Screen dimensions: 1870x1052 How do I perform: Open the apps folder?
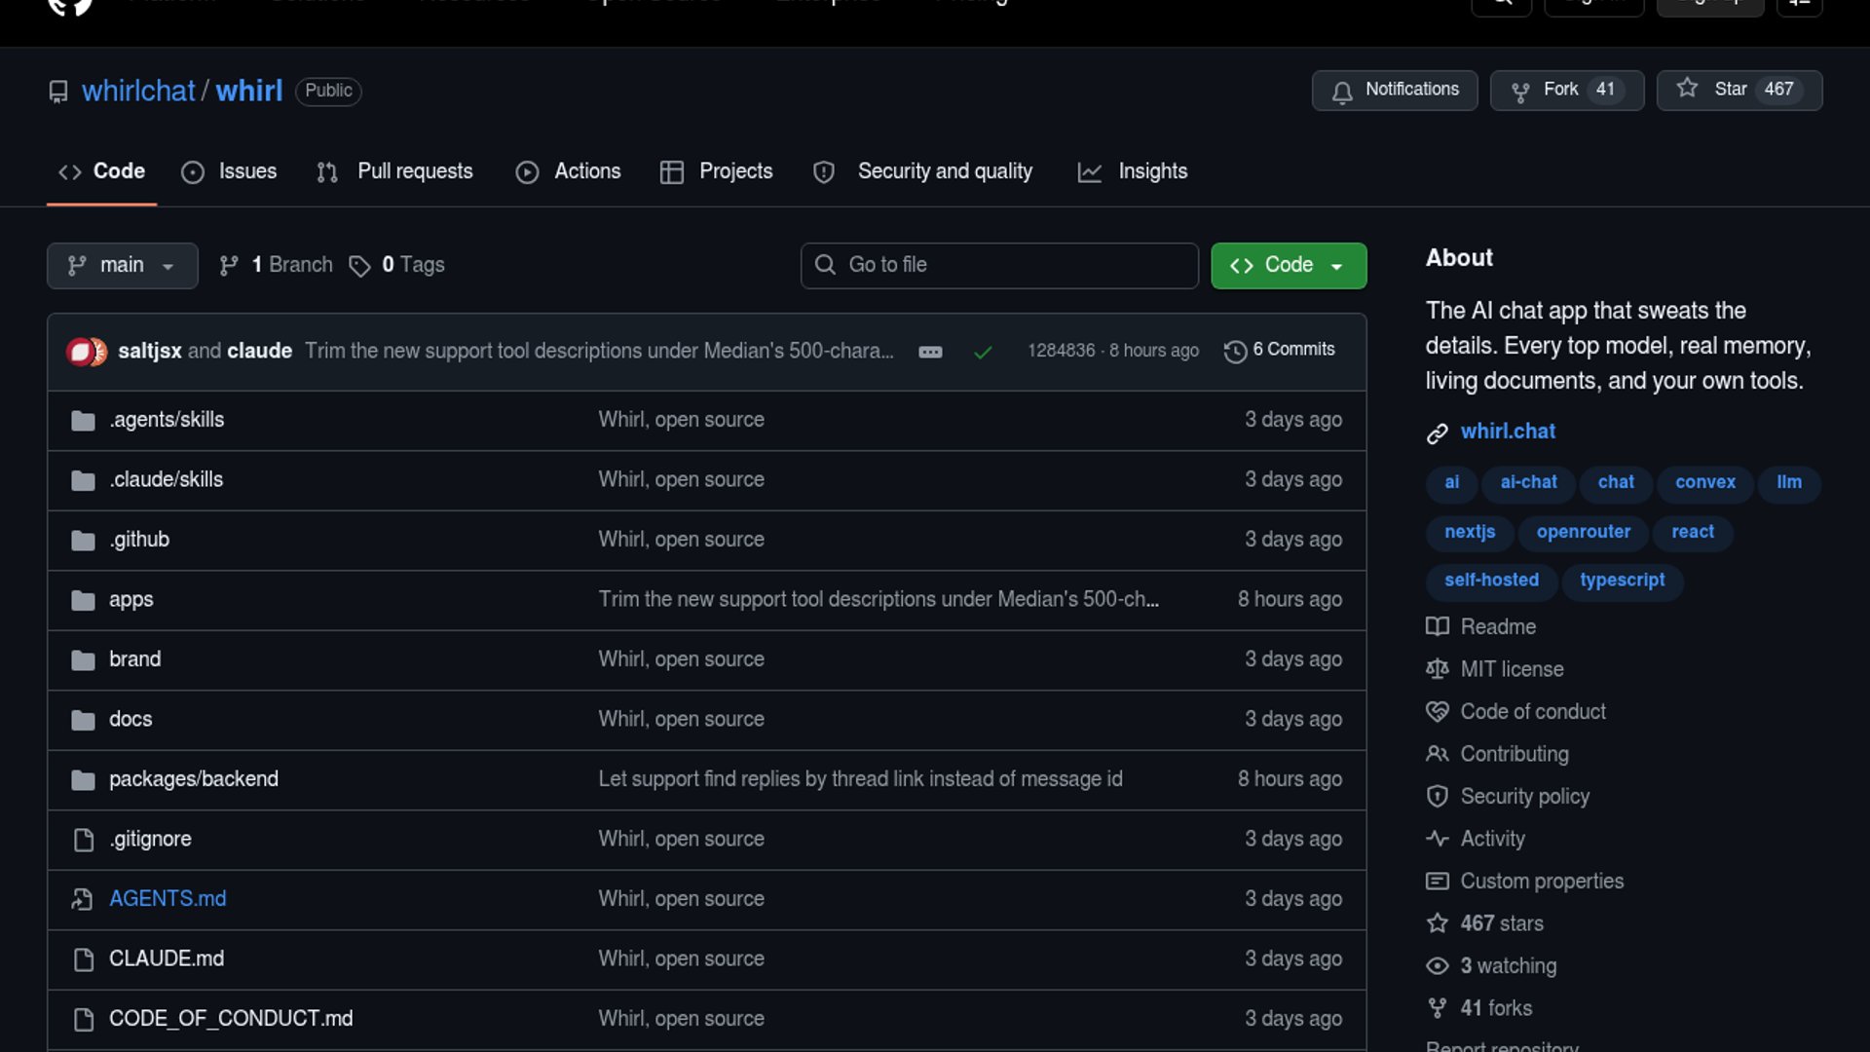131,600
